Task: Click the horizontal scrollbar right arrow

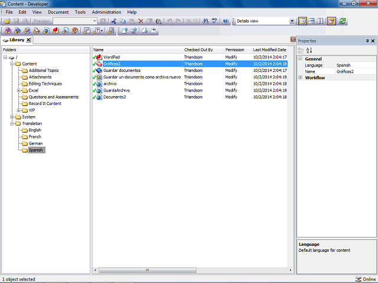Action: point(291,270)
